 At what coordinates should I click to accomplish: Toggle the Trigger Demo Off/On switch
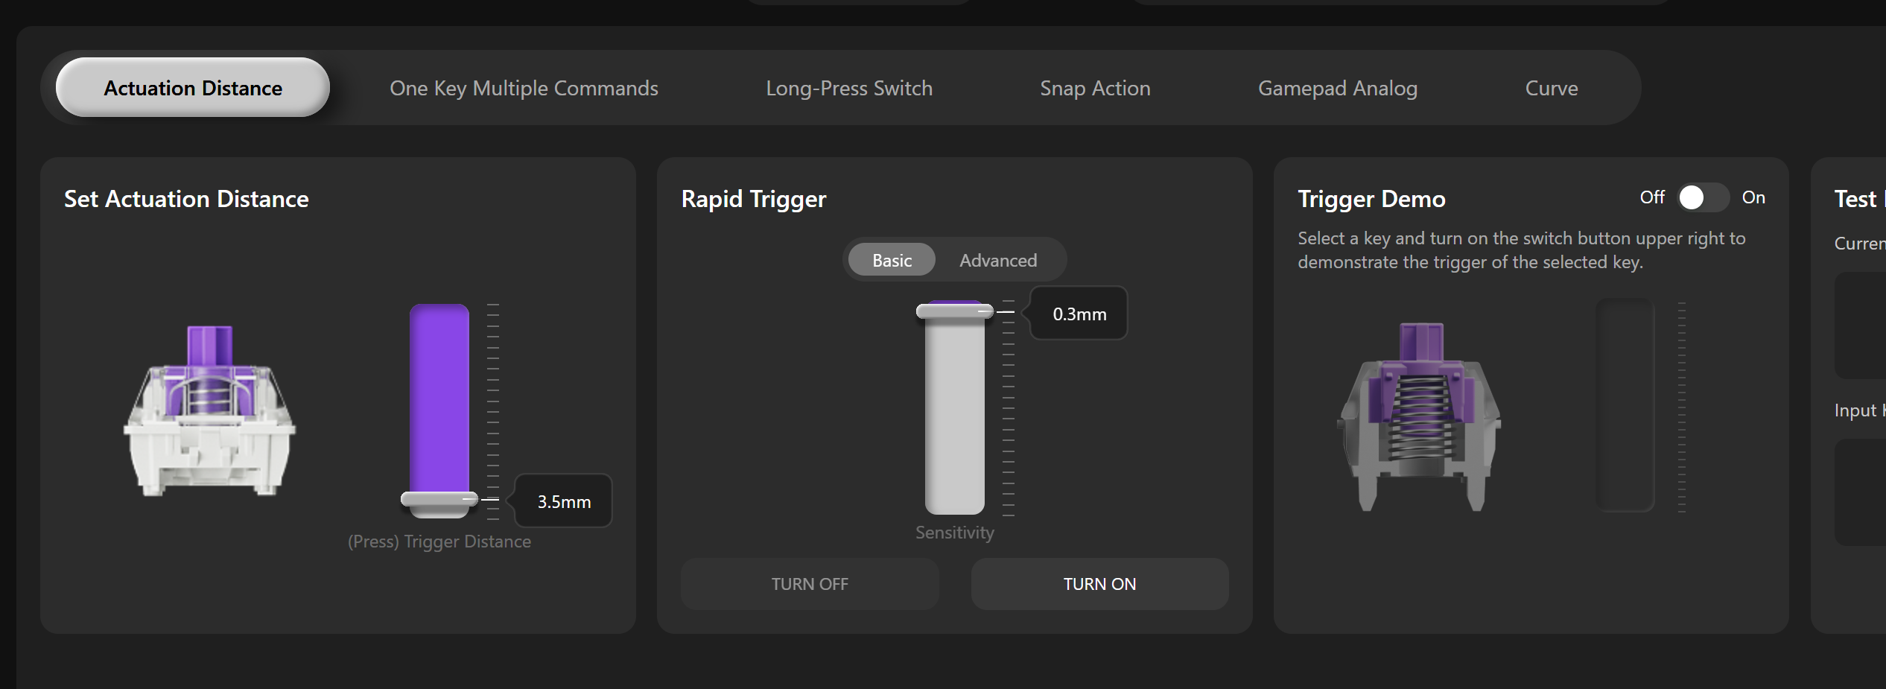(x=1703, y=198)
